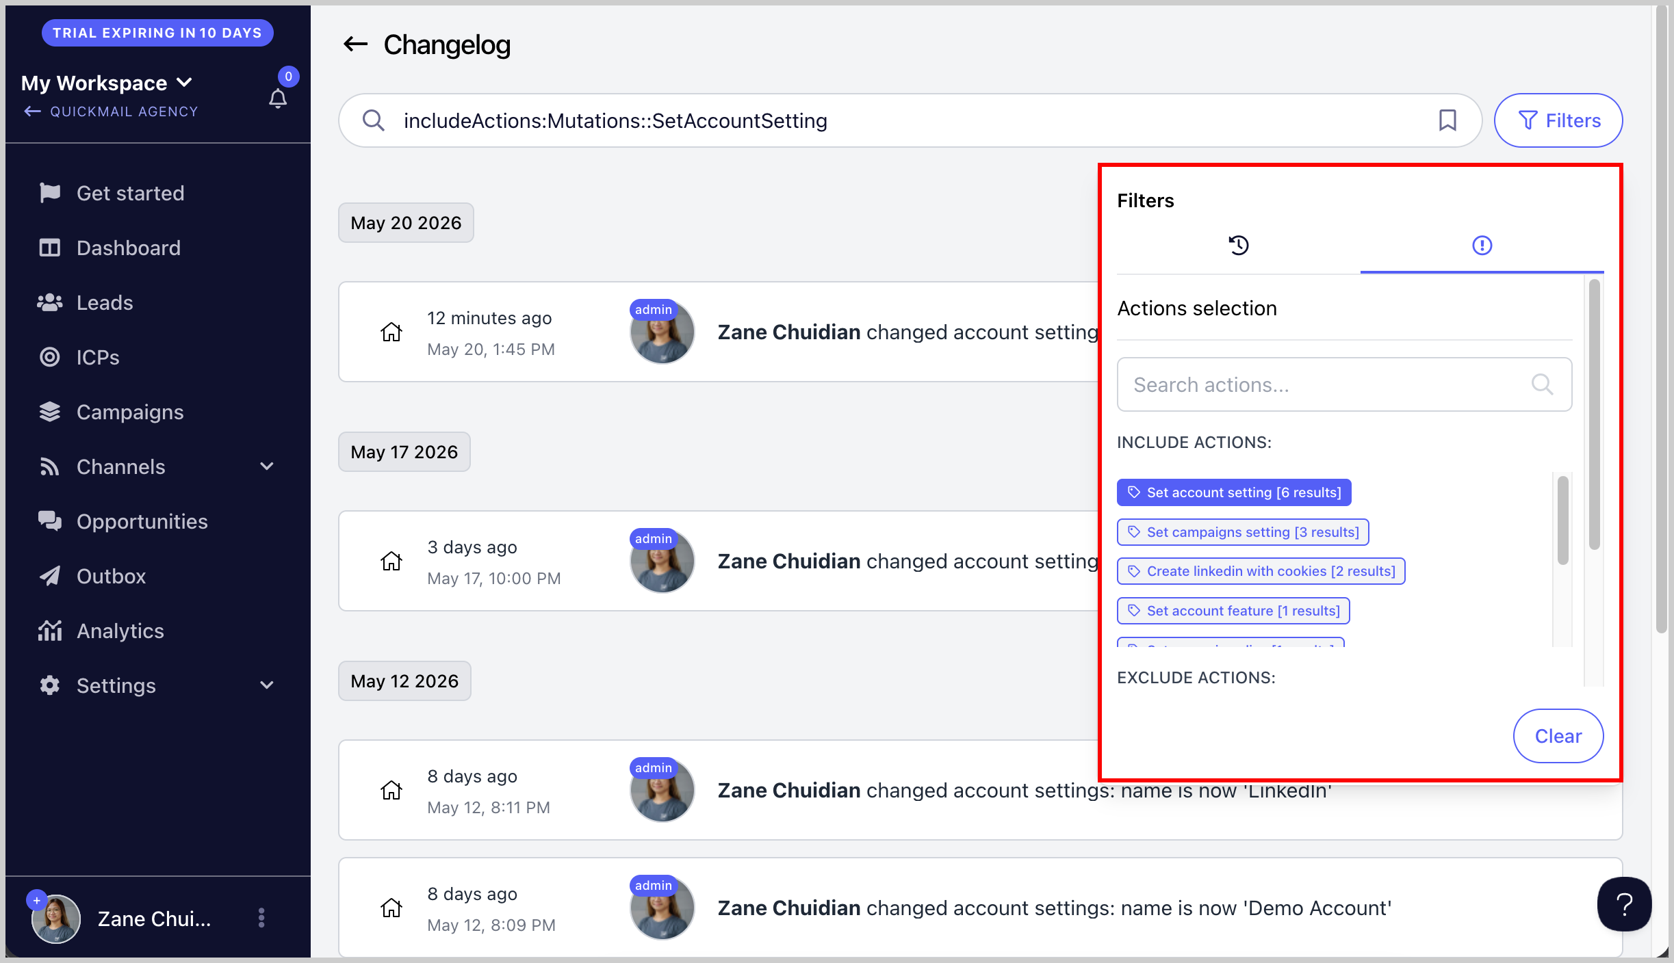Click the Campaigns layers icon
Screen dimensions: 1674x963
(49, 412)
